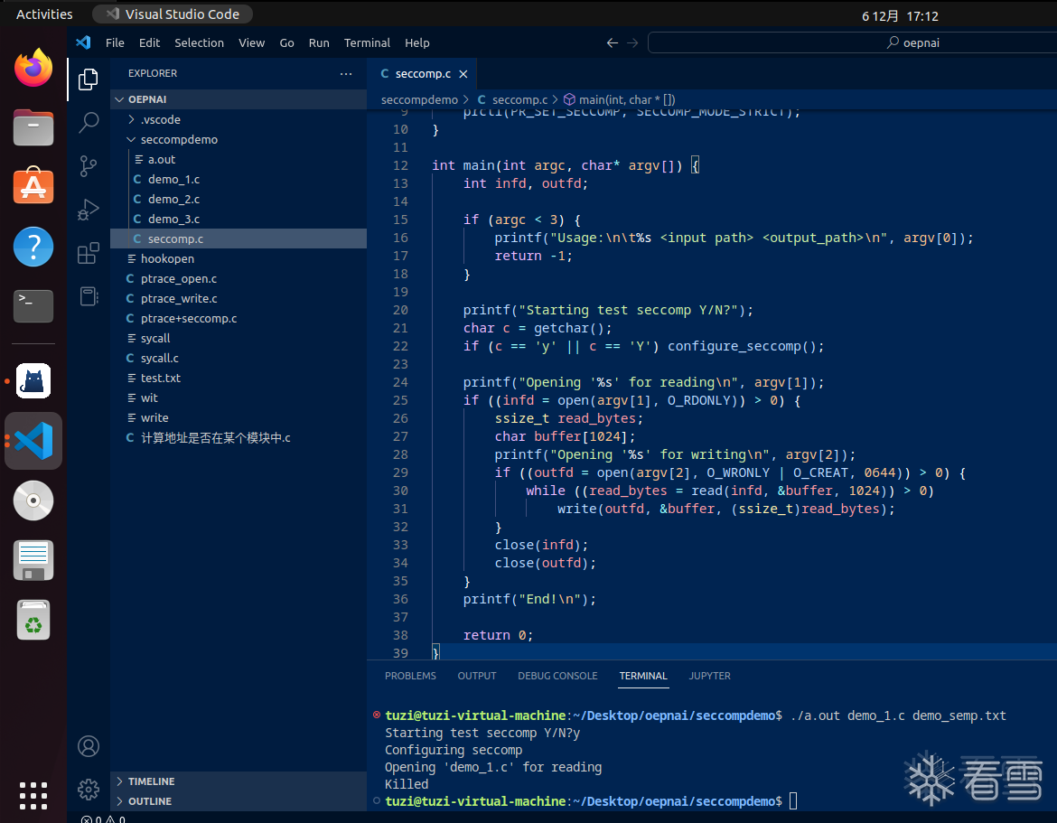This screenshot has height=823, width=1057.
Task: Open the Go menu
Action: [286, 42]
